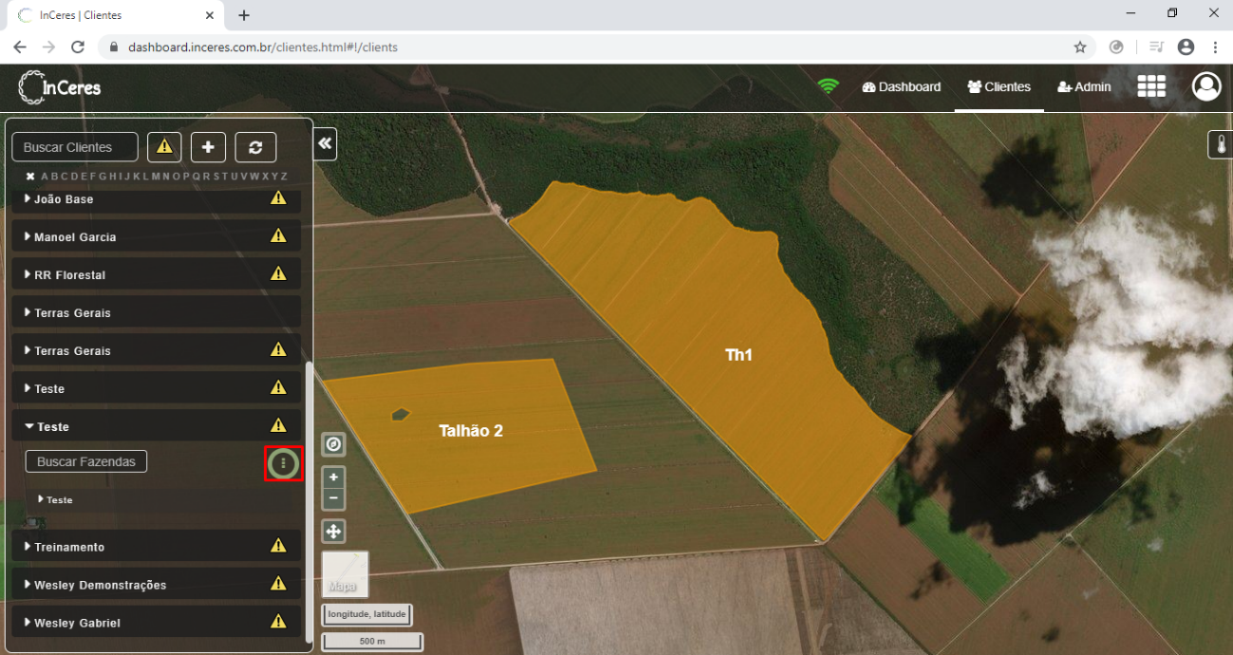Viewport: 1233px width, 655px height.
Task: Expand the Wesley Demonstrações client
Action: 28,585
